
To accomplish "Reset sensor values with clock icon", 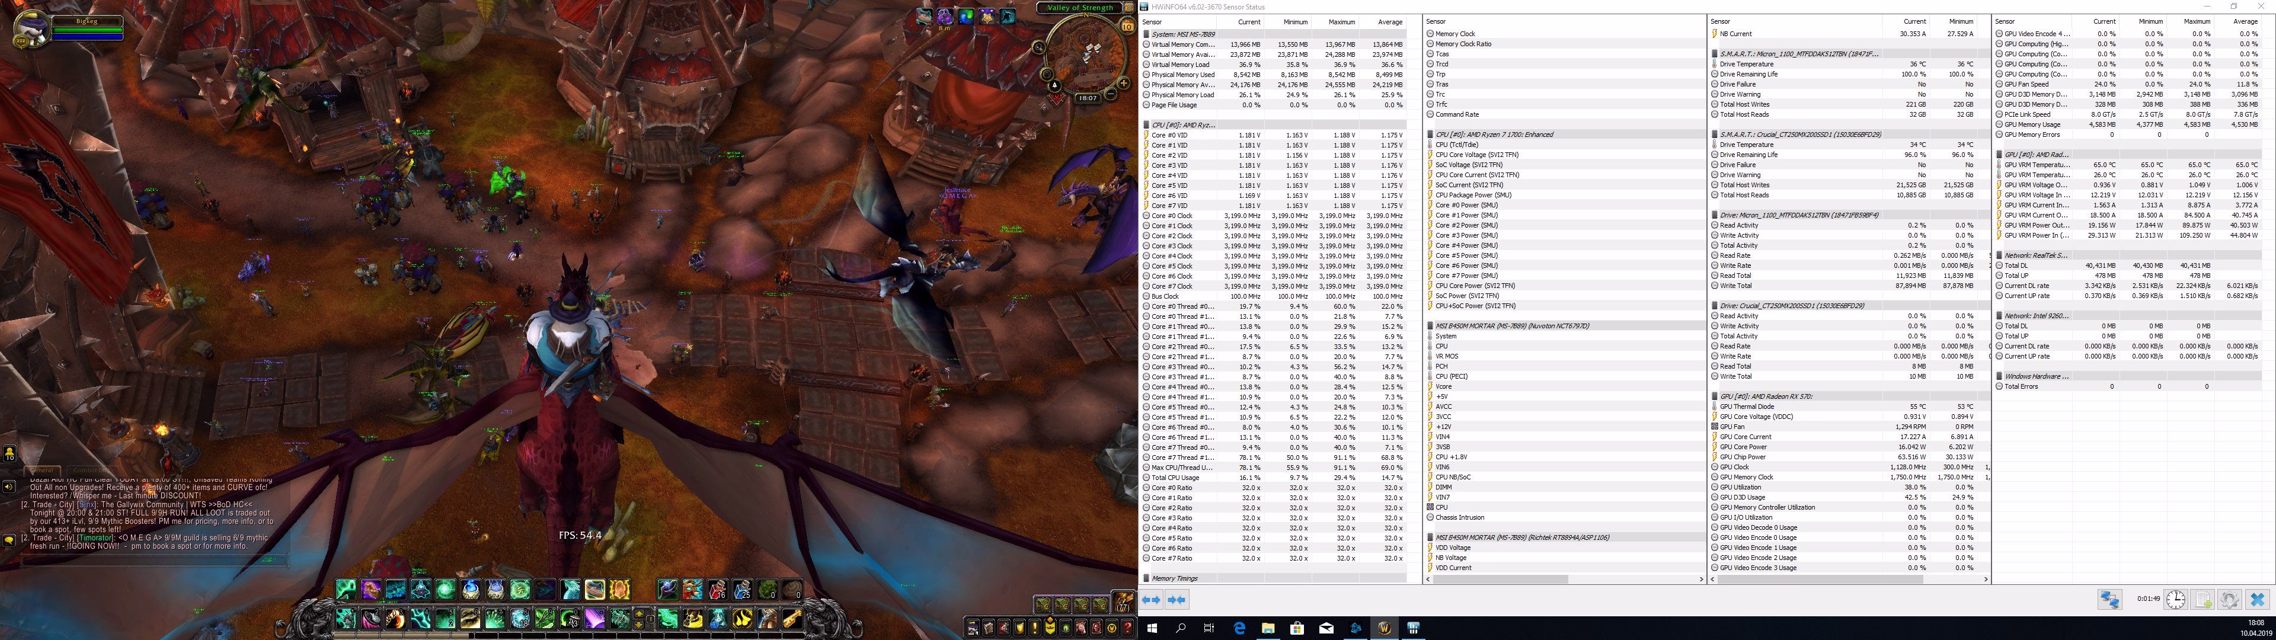I will [x=2175, y=599].
